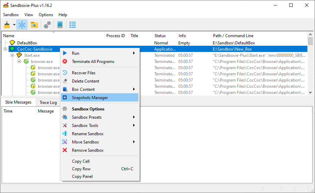Click the Snapshots Manager camera icon

click(x=65, y=97)
